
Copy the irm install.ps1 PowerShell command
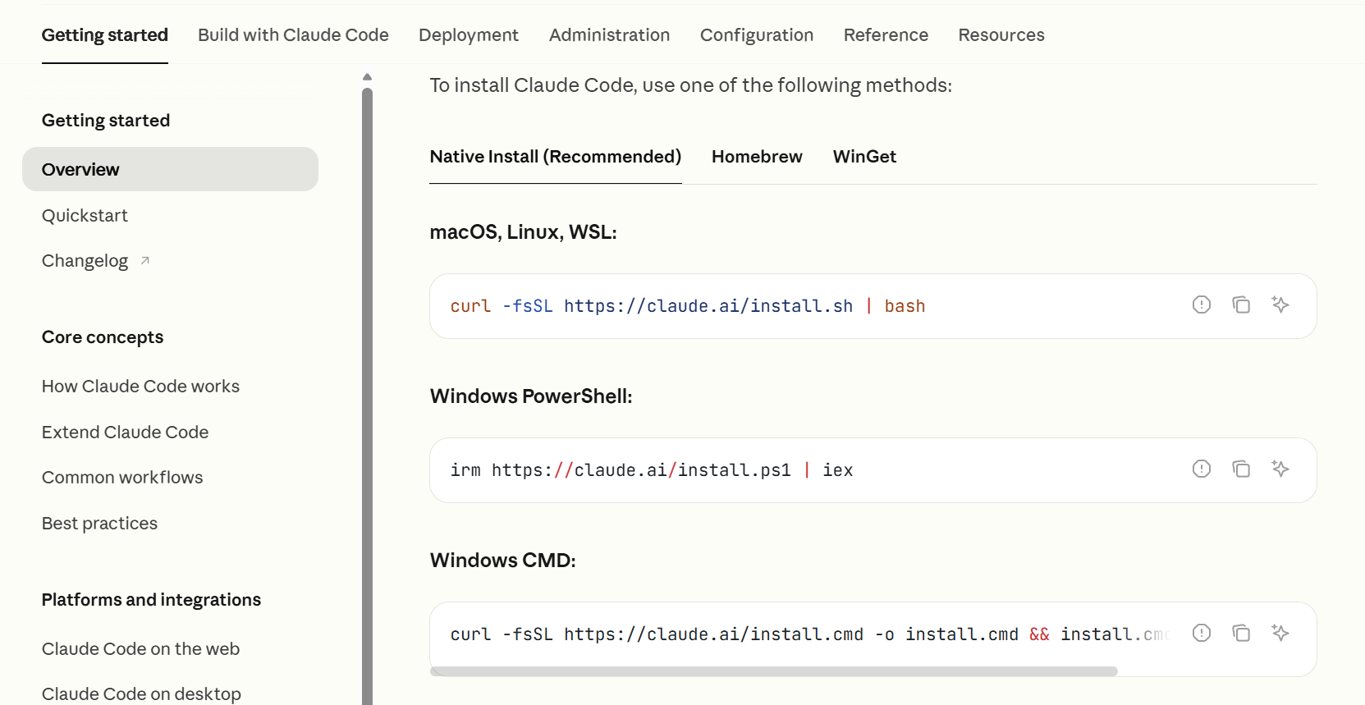[x=1241, y=469]
